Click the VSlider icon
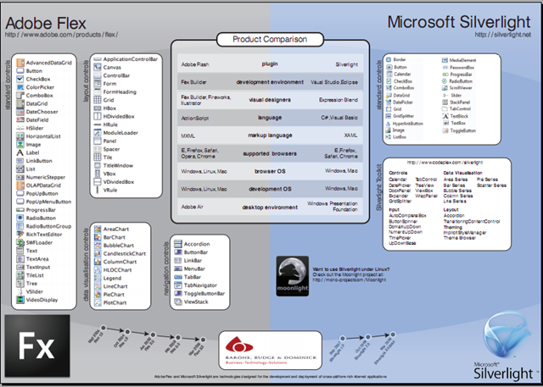 (20, 291)
